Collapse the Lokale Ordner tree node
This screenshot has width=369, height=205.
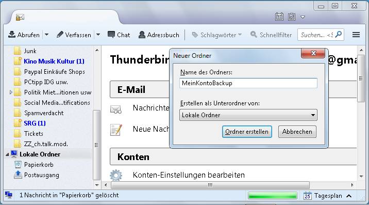pyautogui.click(x=7, y=154)
